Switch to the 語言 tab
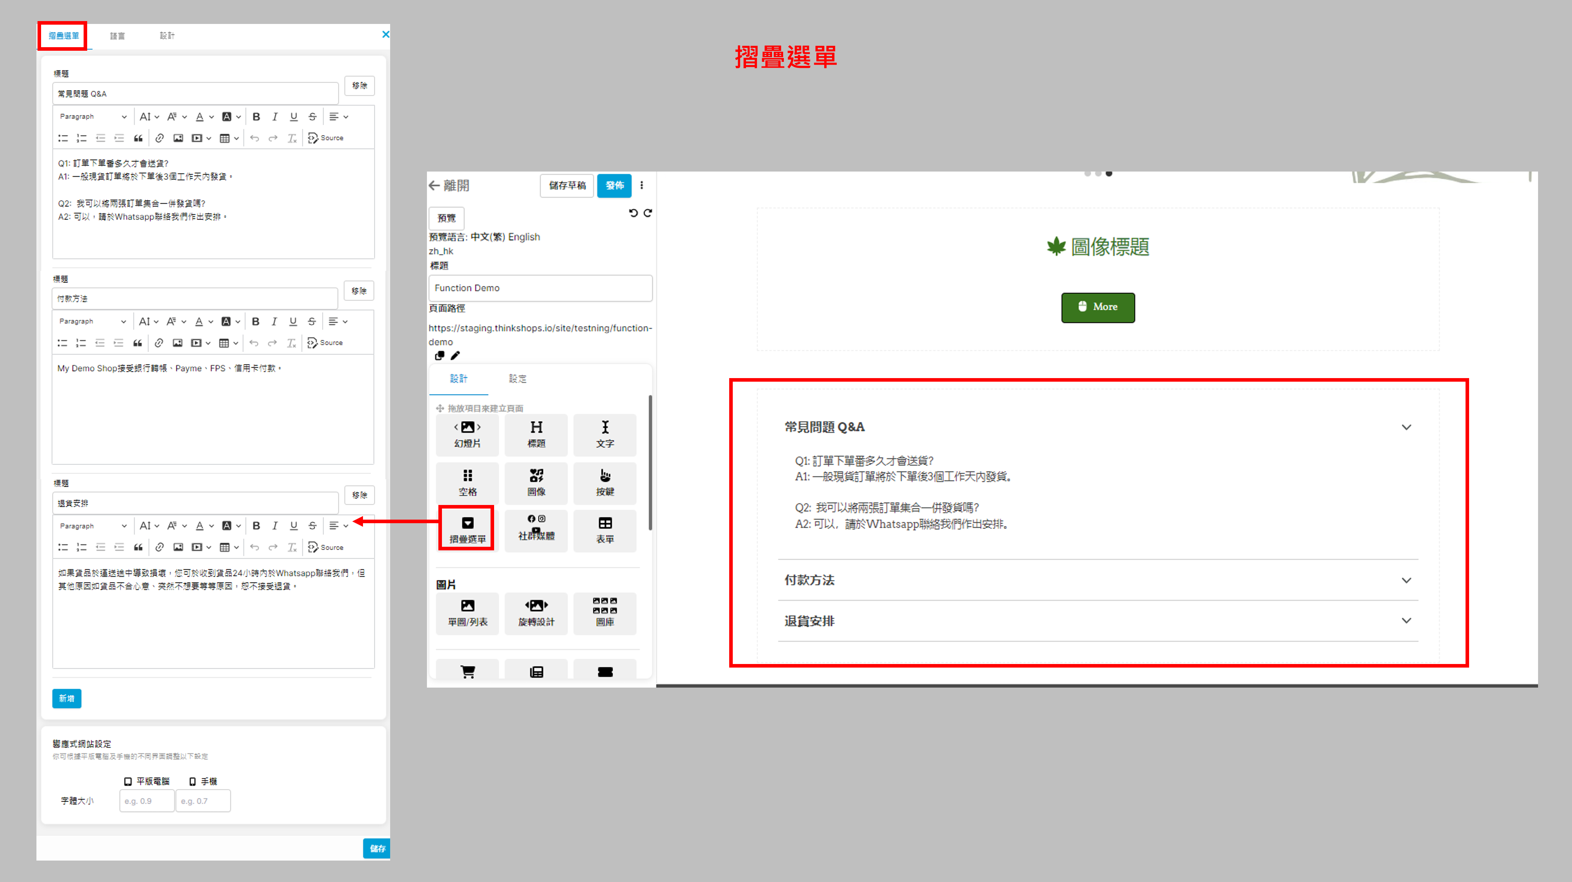1572x882 pixels. [117, 36]
